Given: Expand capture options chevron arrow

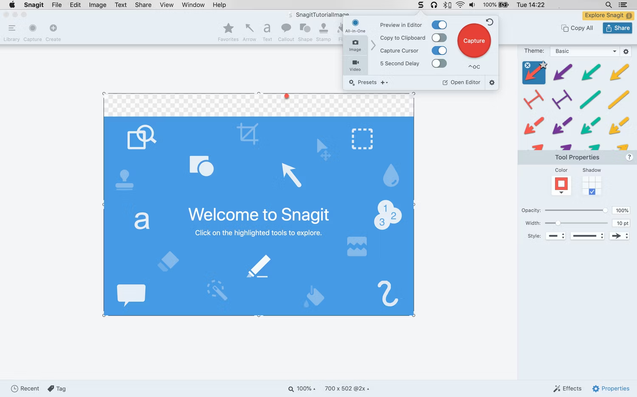Looking at the screenshot, I should point(373,45).
